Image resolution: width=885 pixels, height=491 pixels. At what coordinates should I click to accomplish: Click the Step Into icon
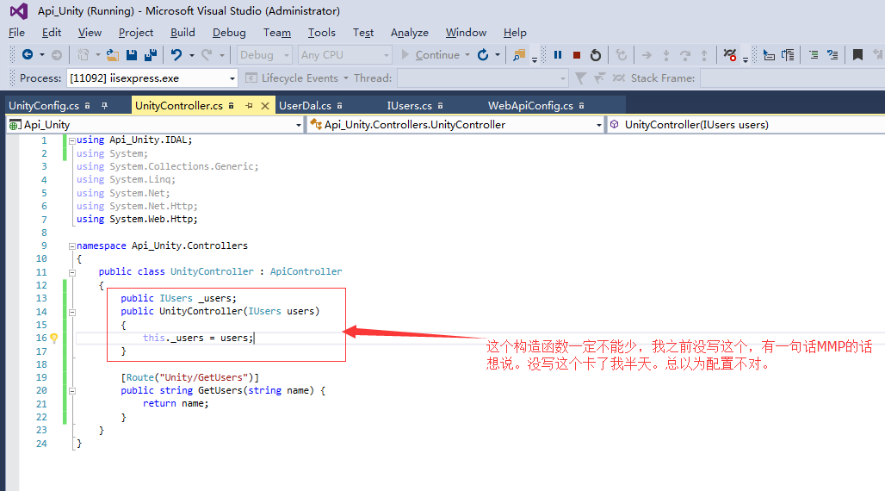[x=666, y=55]
